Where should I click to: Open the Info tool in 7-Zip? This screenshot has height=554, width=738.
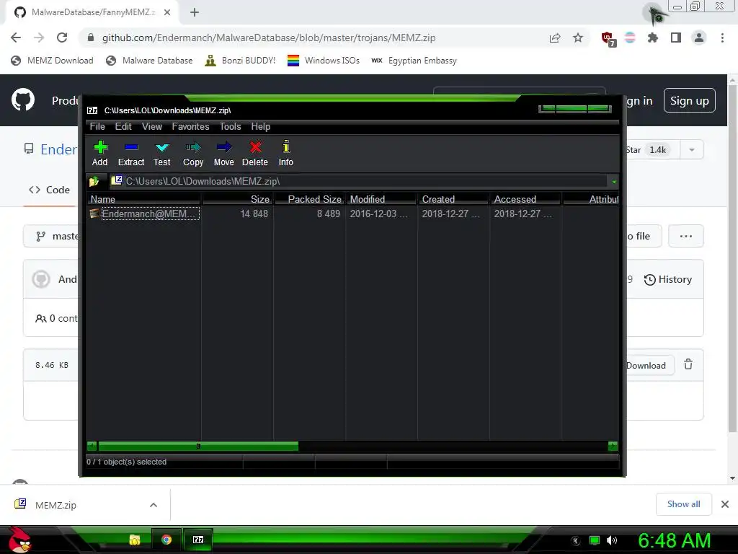(285, 154)
